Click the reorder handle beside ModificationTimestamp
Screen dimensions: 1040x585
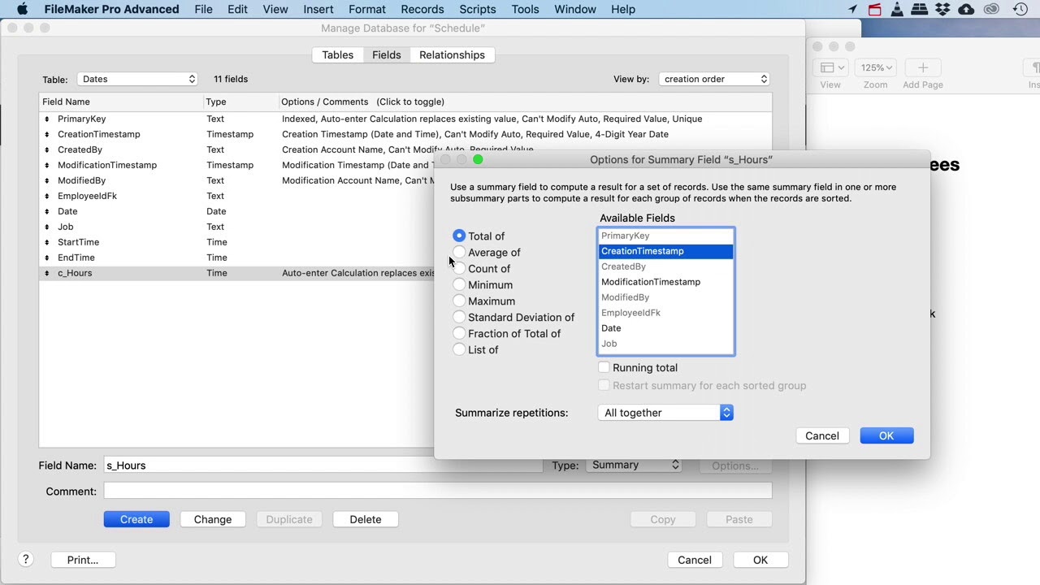[47, 165]
